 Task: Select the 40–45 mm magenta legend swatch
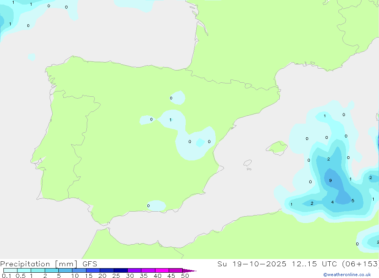click(162, 270)
